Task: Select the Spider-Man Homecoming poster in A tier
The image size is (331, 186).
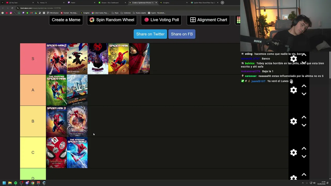Action: coord(77,90)
